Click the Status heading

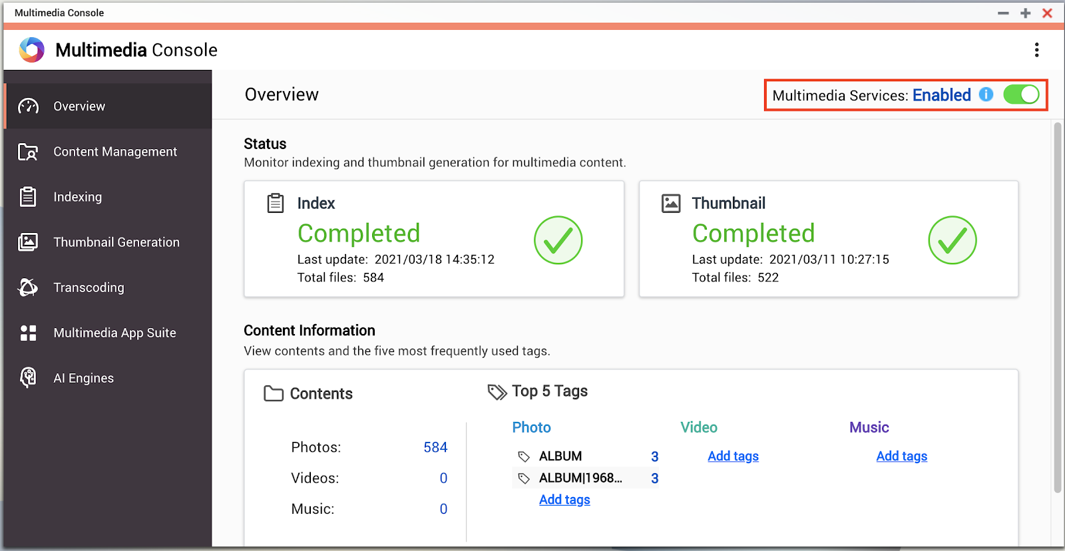coord(265,144)
